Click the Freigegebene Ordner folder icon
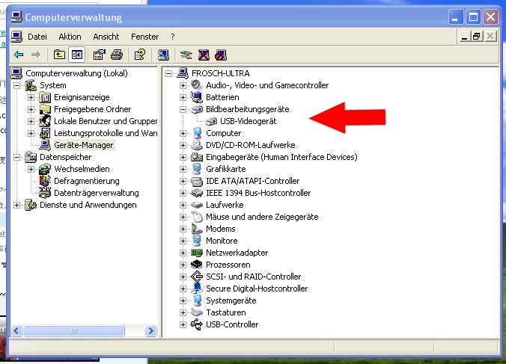This screenshot has width=506, height=364. click(45, 109)
